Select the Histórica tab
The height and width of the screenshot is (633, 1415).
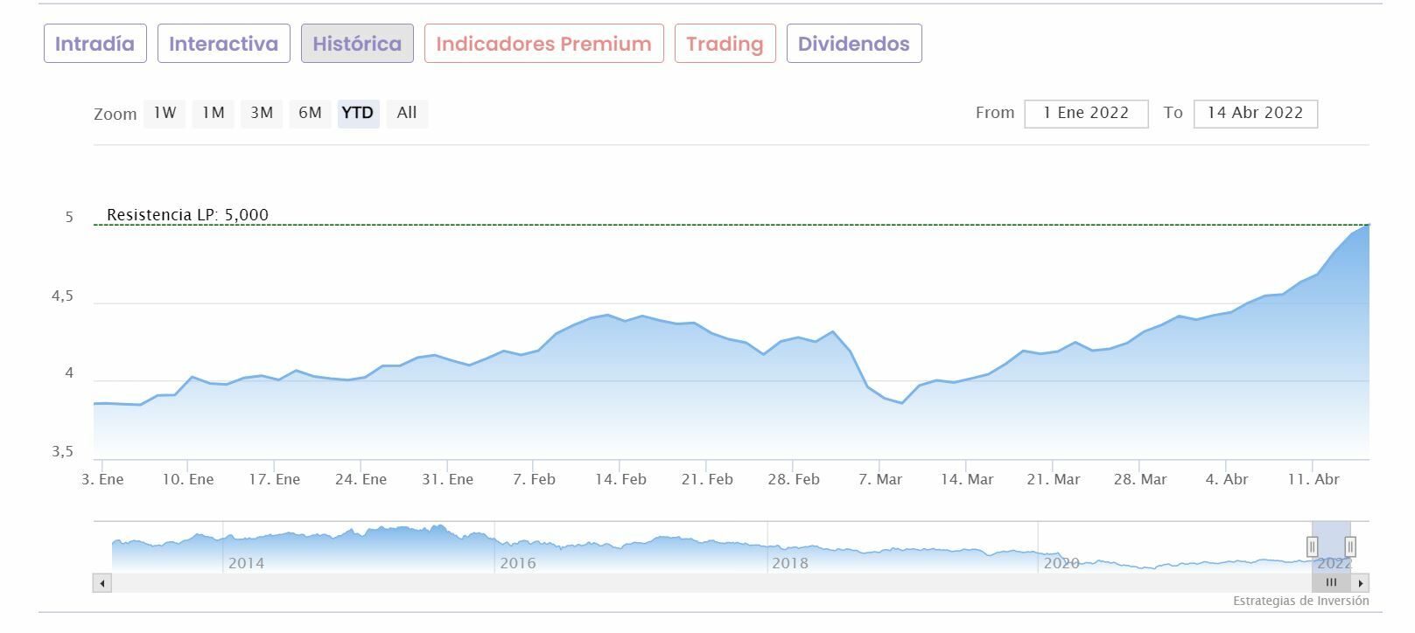coord(357,44)
